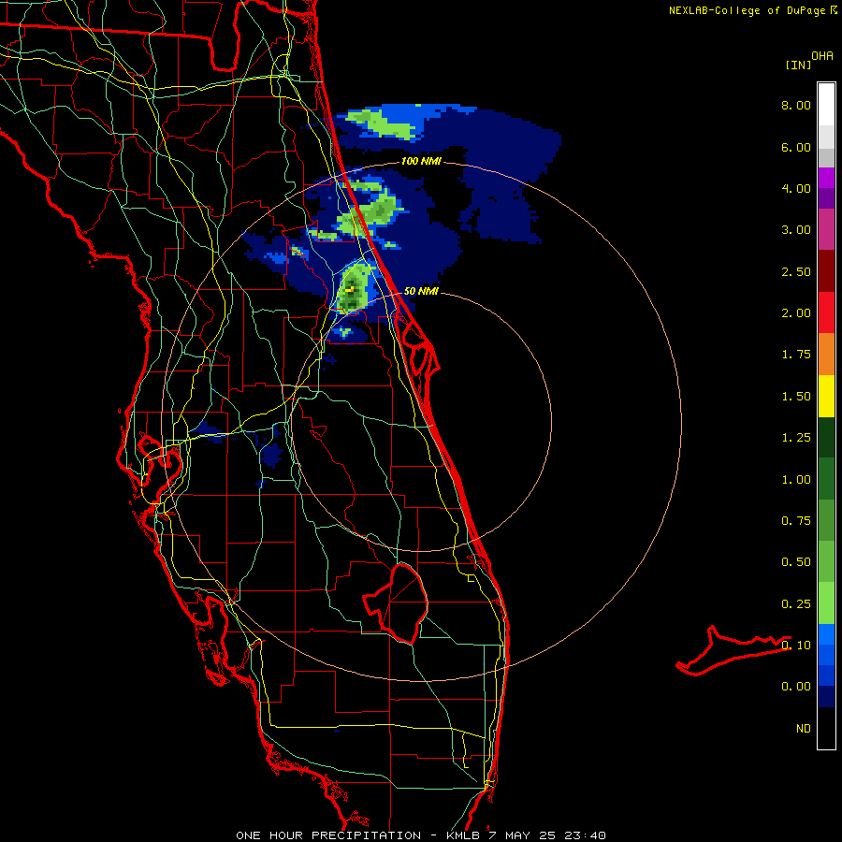Click the OHA product label
The width and height of the screenshot is (842, 842).
(822, 56)
